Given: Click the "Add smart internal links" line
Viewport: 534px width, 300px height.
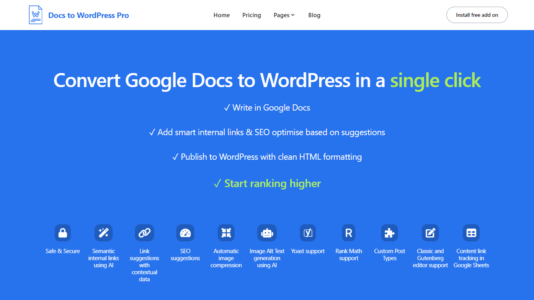Looking at the screenshot, I should (x=267, y=132).
